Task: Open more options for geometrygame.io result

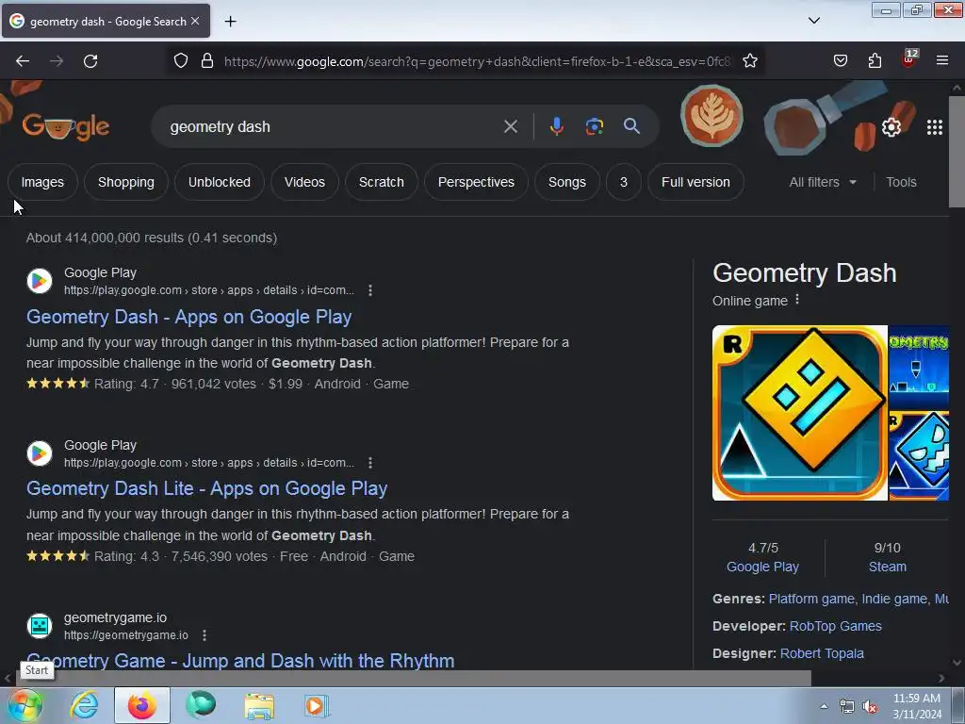Action: [x=204, y=634]
